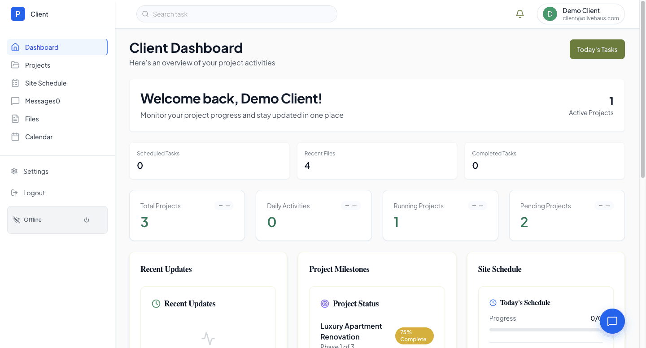
Task: Open the Demo Client account menu
Action: [581, 14]
